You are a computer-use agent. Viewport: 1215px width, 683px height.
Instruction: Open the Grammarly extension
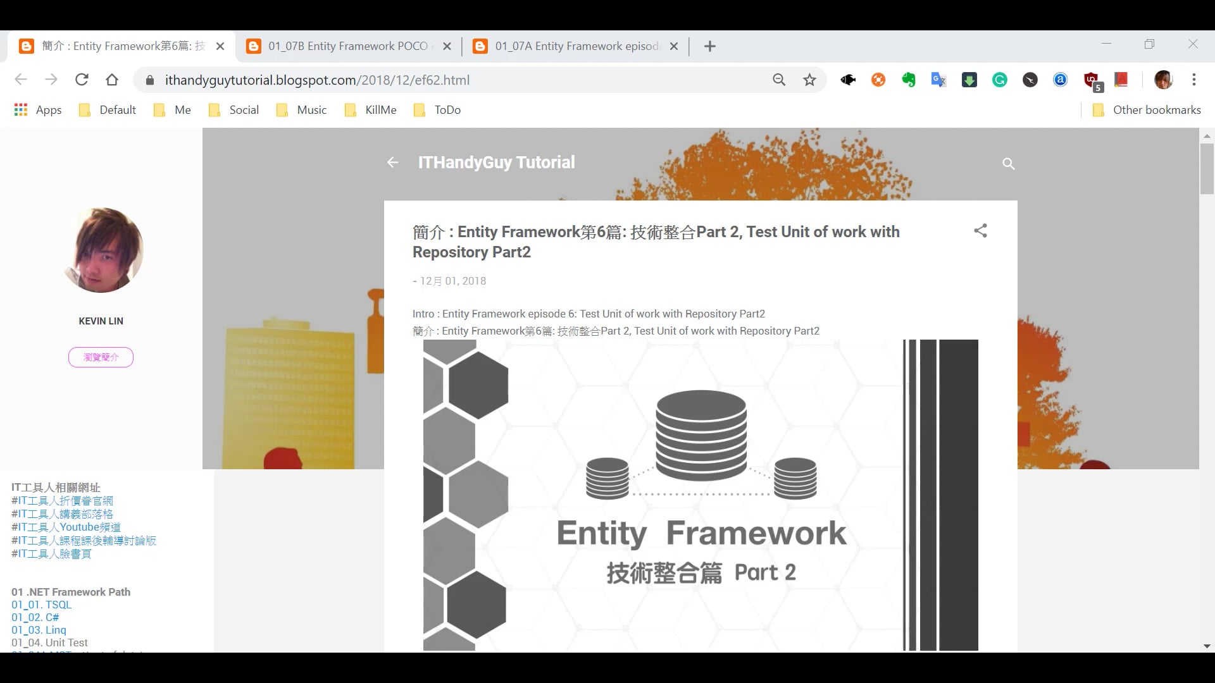click(999, 80)
